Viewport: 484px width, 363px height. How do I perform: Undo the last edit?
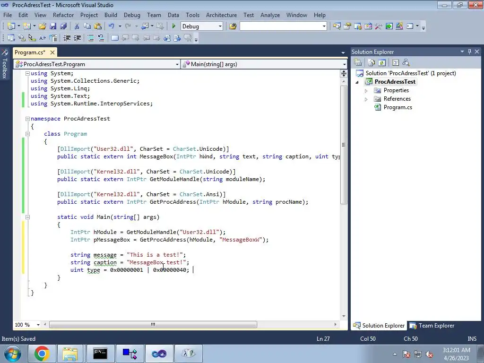(112, 26)
